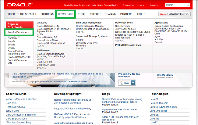Click See All under Applications
Screen dimensions: 198x125
pos(159,42)
